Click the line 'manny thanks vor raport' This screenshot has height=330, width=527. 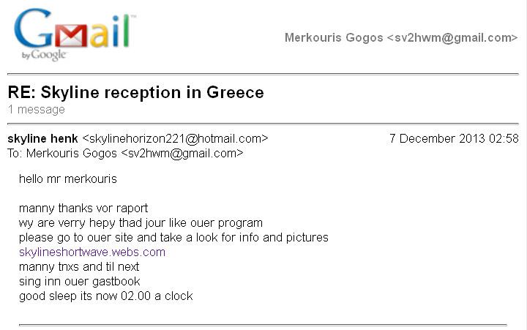pos(83,209)
